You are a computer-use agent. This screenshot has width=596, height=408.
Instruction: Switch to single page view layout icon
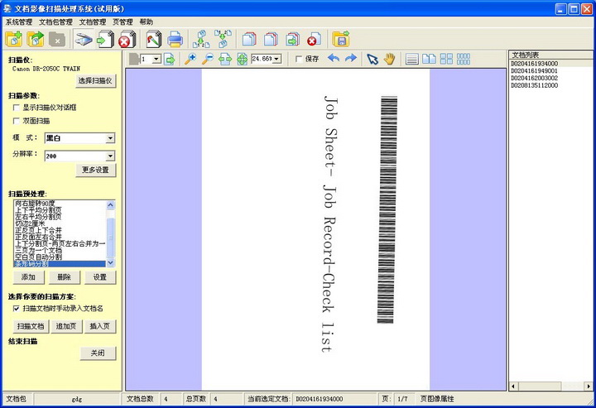(412, 59)
